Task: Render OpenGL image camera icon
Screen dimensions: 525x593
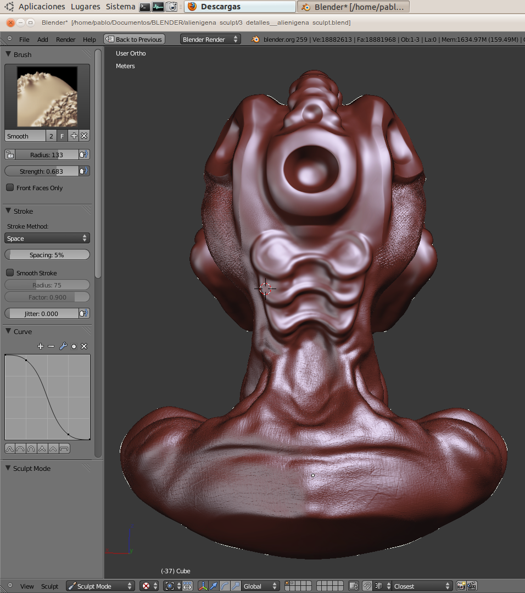Action: pos(461,586)
